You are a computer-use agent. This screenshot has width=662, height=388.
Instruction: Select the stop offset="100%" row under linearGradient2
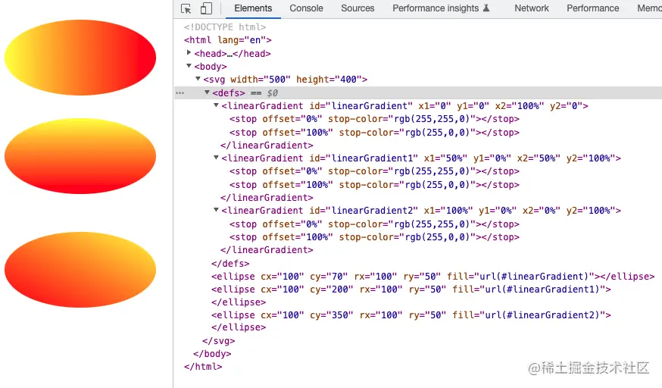374,237
